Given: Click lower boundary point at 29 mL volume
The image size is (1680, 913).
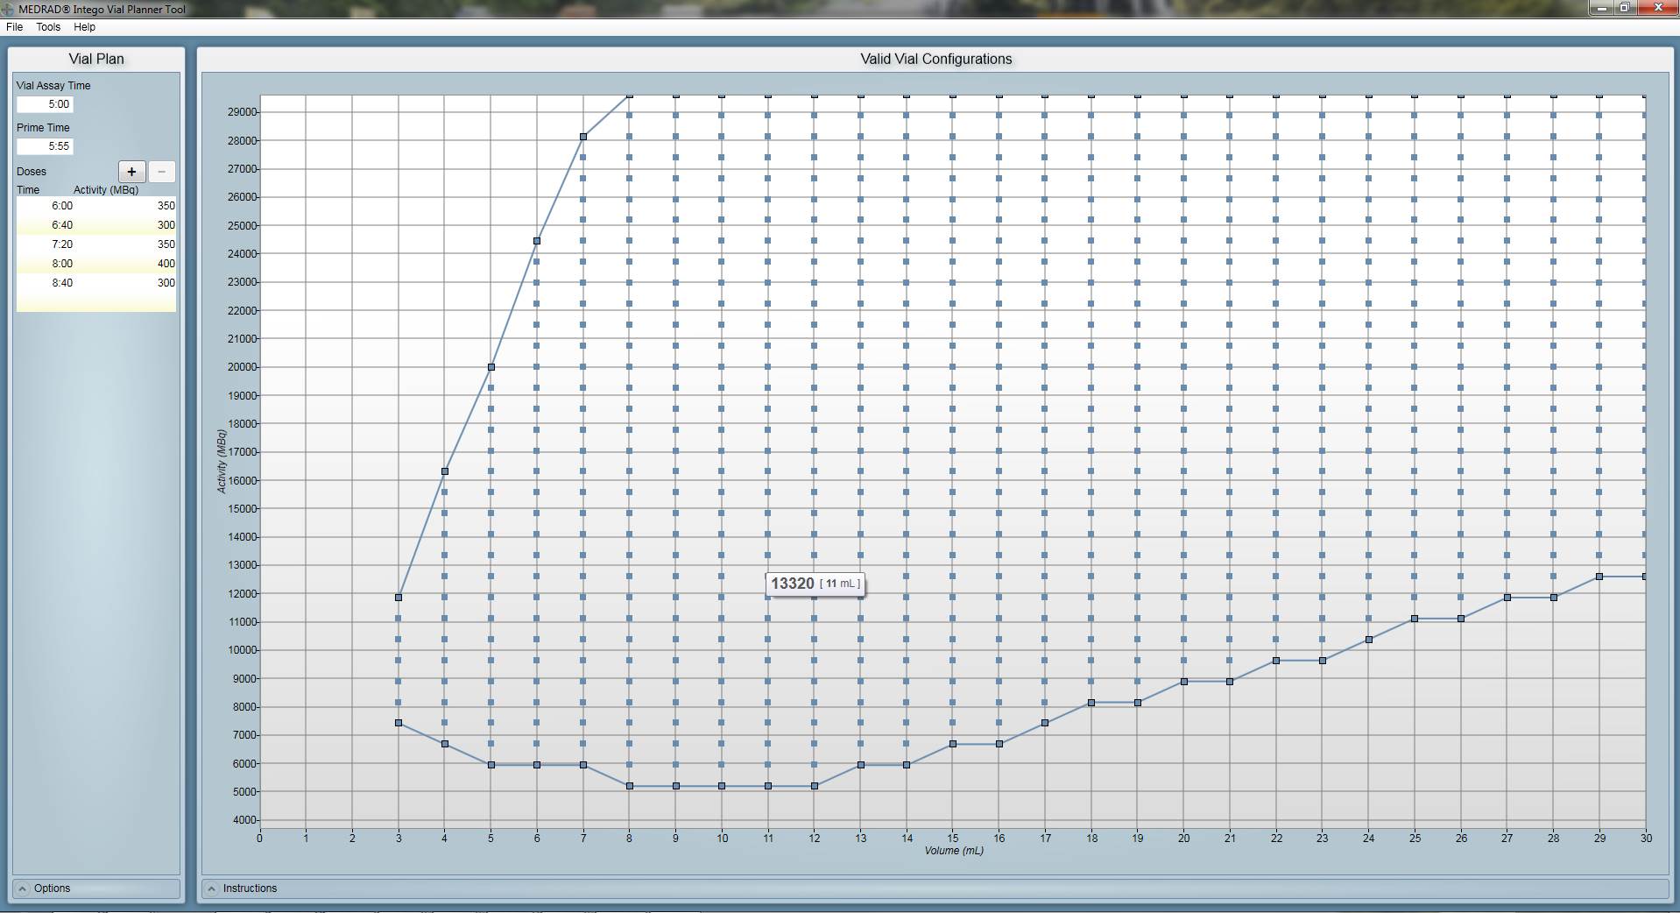Looking at the screenshot, I should point(1599,577).
